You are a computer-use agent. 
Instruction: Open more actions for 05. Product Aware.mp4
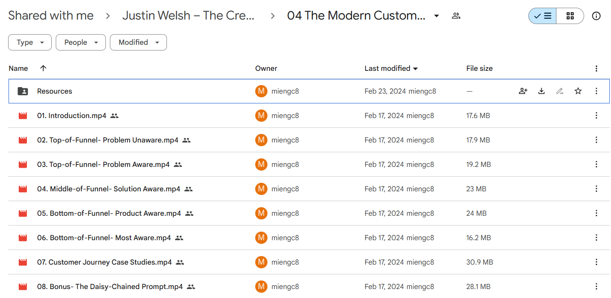coord(596,213)
